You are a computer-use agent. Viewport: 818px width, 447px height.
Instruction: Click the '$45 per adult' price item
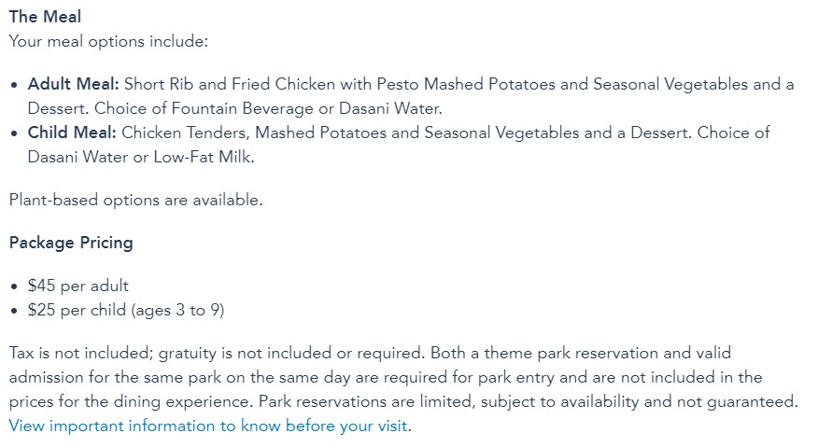tap(78, 286)
